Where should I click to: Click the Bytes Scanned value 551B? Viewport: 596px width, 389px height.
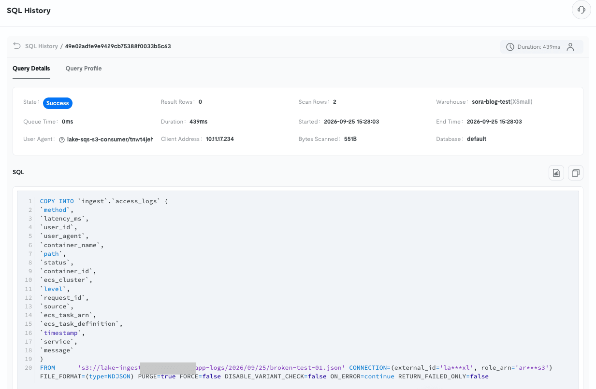[350, 139]
